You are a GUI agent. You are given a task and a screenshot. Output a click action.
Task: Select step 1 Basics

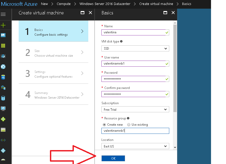(53, 31)
